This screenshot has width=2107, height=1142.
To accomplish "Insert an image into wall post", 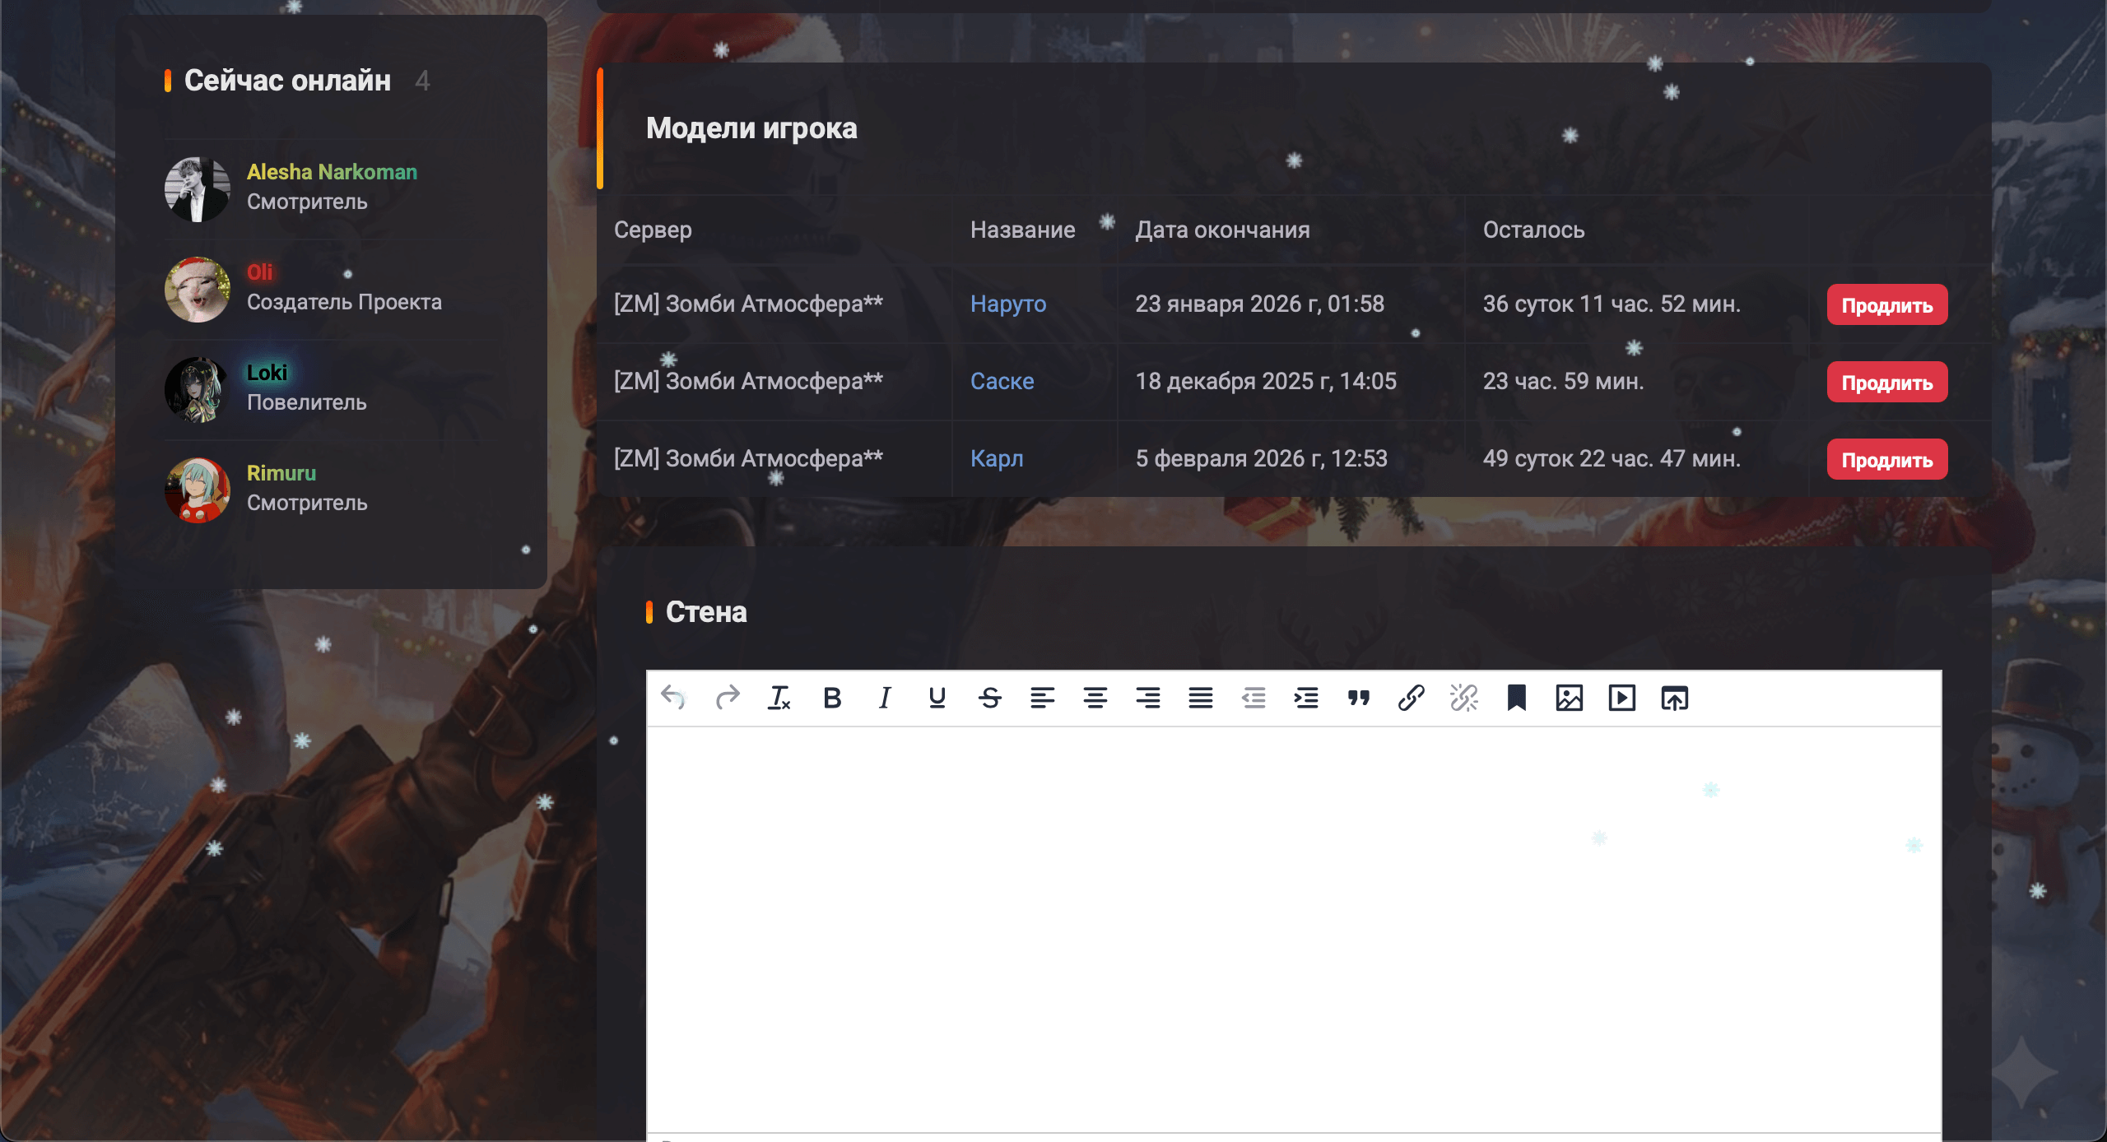I will click(1570, 698).
